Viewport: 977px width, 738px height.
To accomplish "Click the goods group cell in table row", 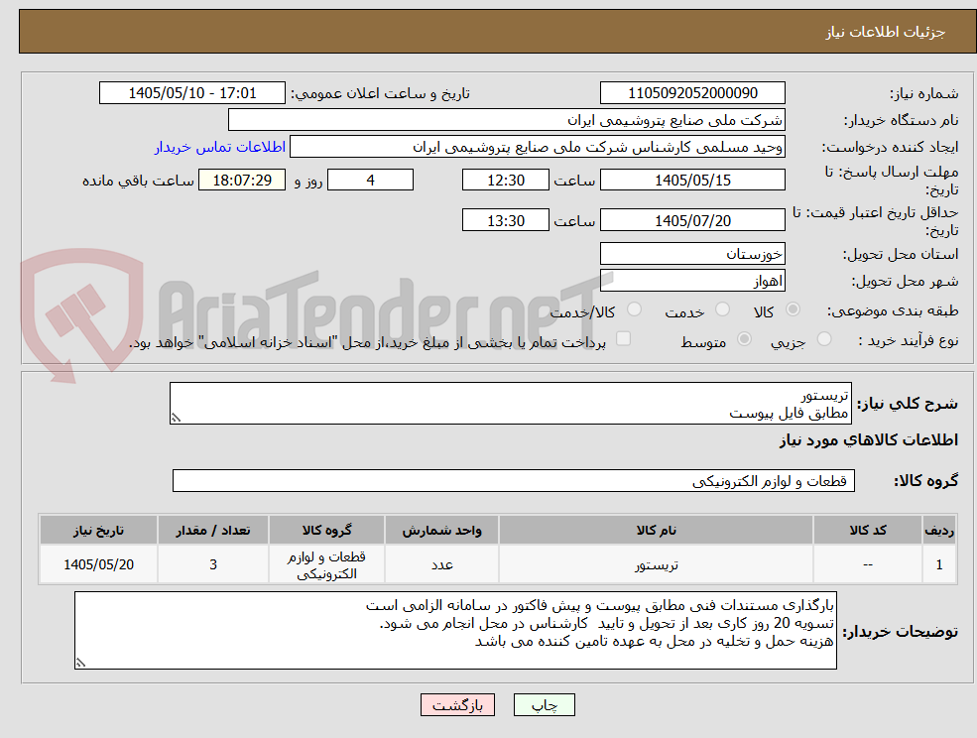I will click(x=326, y=564).
